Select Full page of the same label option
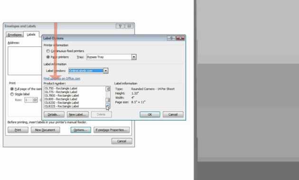The width and height of the screenshot is (299, 180). [x=12, y=89]
